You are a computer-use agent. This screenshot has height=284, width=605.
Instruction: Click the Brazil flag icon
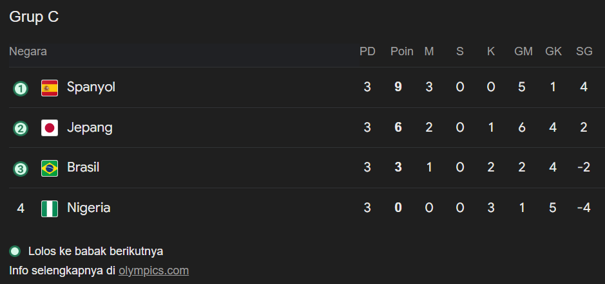pyautogui.click(x=50, y=168)
